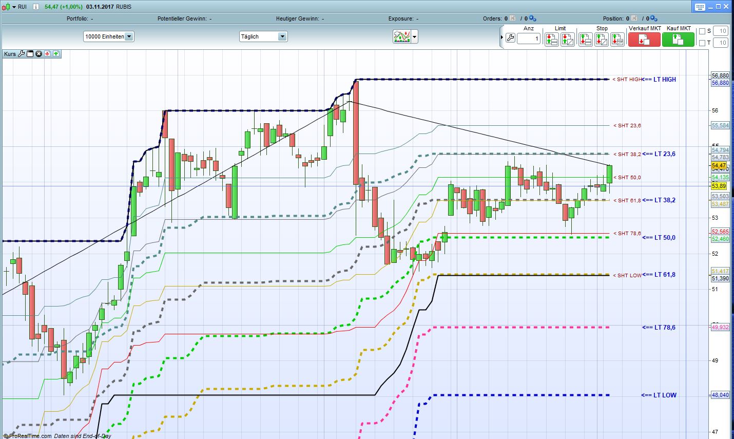Collapse the trading toolbar arrow
734x439 pixels.
click(x=502, y=37)
